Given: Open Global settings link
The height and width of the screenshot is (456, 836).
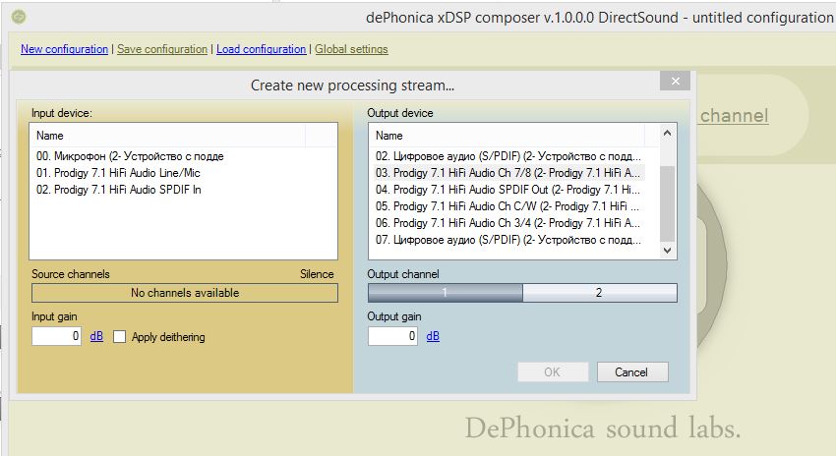Looking at the screenshot, I should pyautogui.click(x=351, y=49).
